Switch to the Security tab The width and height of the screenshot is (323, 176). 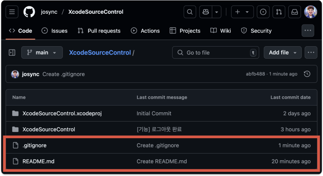coord(256,31)
